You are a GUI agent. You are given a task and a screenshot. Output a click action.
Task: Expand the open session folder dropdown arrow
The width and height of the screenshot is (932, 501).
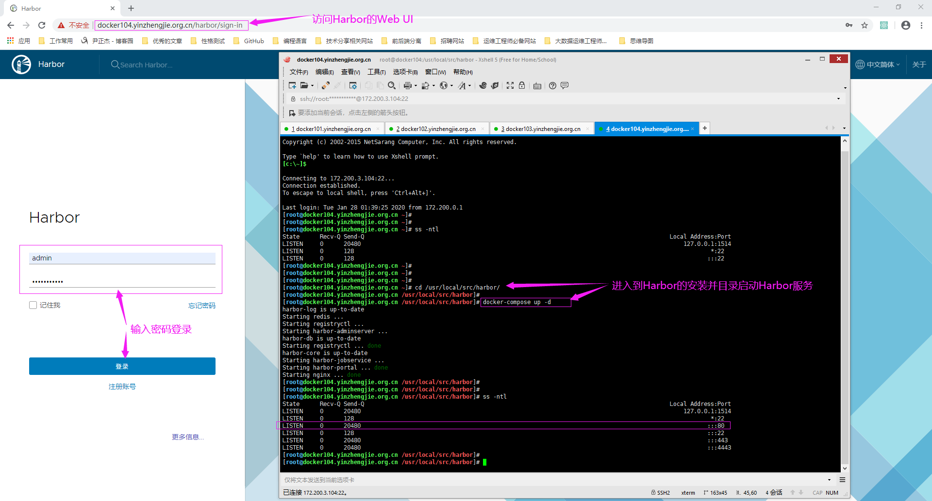tap(312, 86)
